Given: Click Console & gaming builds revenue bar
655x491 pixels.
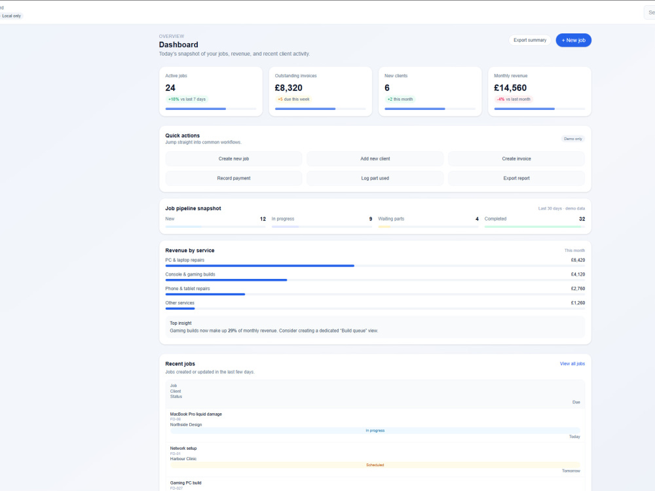Looking at the screenshot, I should click(x=226, y=280).
